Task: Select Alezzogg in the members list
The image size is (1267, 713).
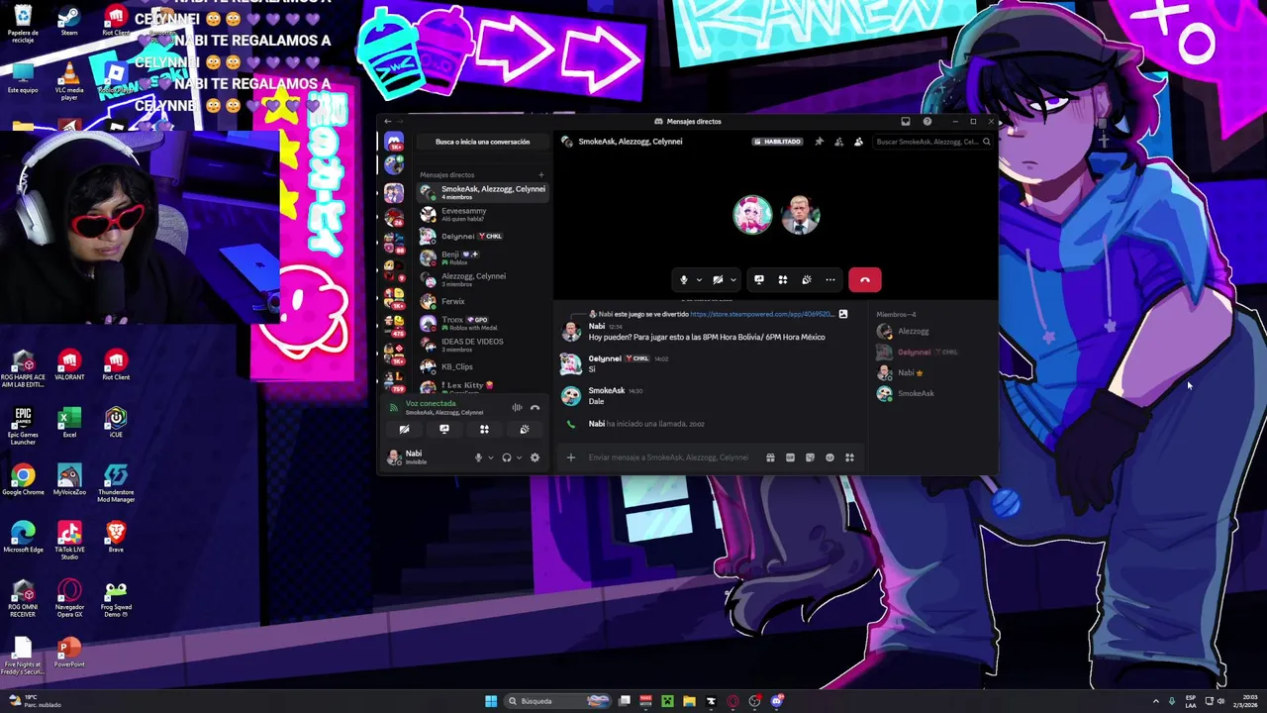Action: 933,332
